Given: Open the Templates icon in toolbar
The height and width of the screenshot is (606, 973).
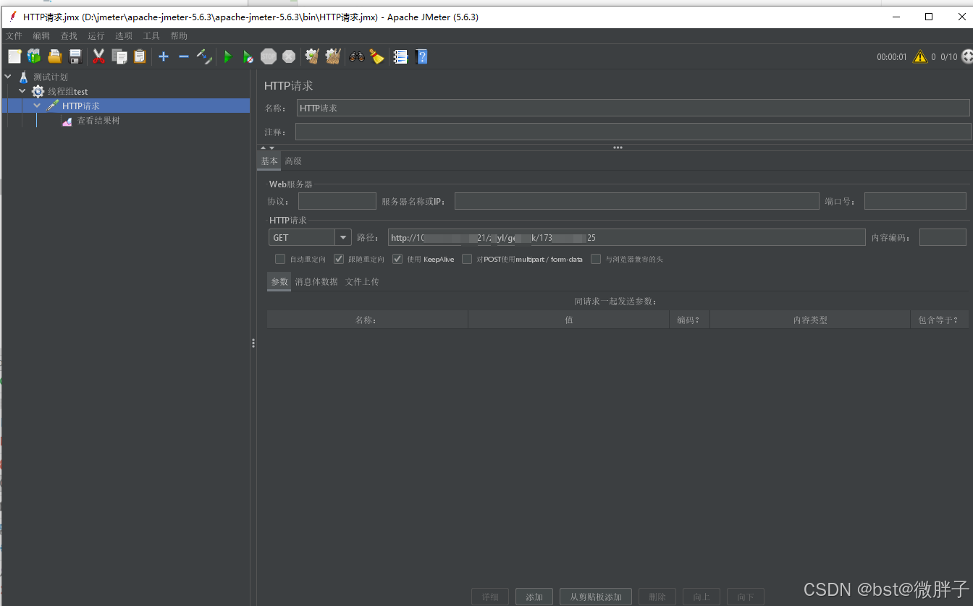Looking at the screenshot, I should [x=34, y=56].
